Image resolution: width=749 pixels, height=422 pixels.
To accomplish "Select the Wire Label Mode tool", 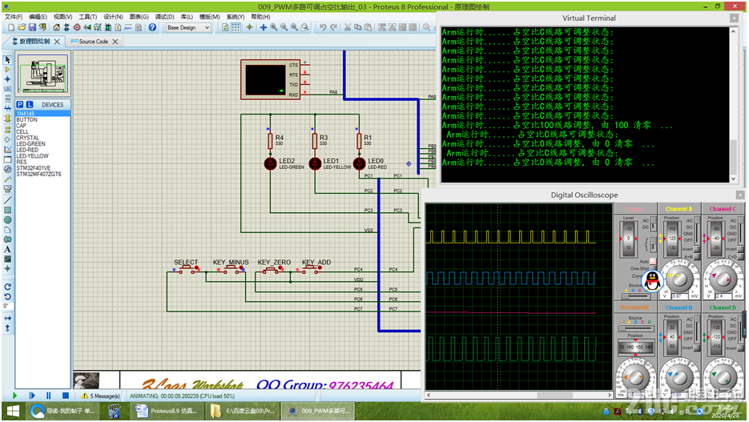I will point(7,89).
